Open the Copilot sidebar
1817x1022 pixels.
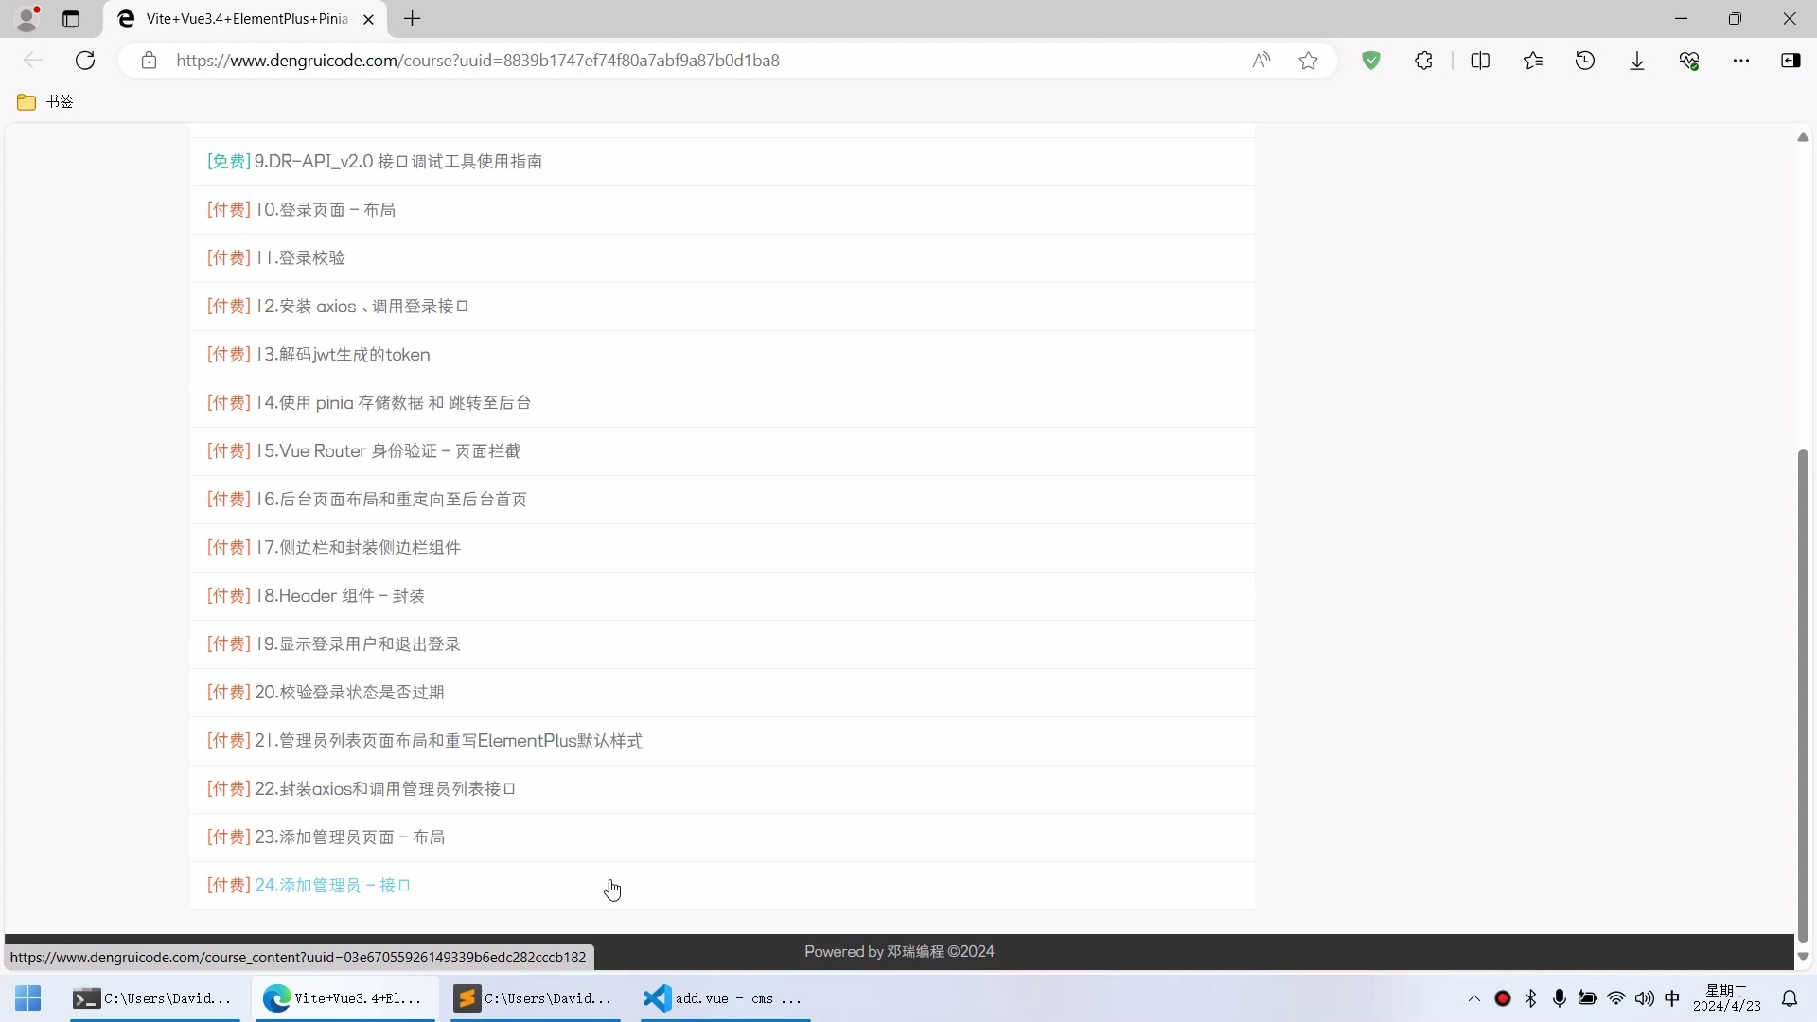(1791, 60)
